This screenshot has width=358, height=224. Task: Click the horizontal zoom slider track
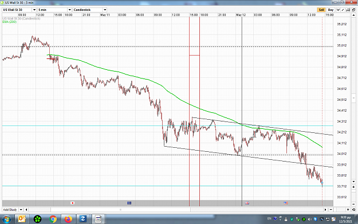pyautogui.click(x=340, y=210)
